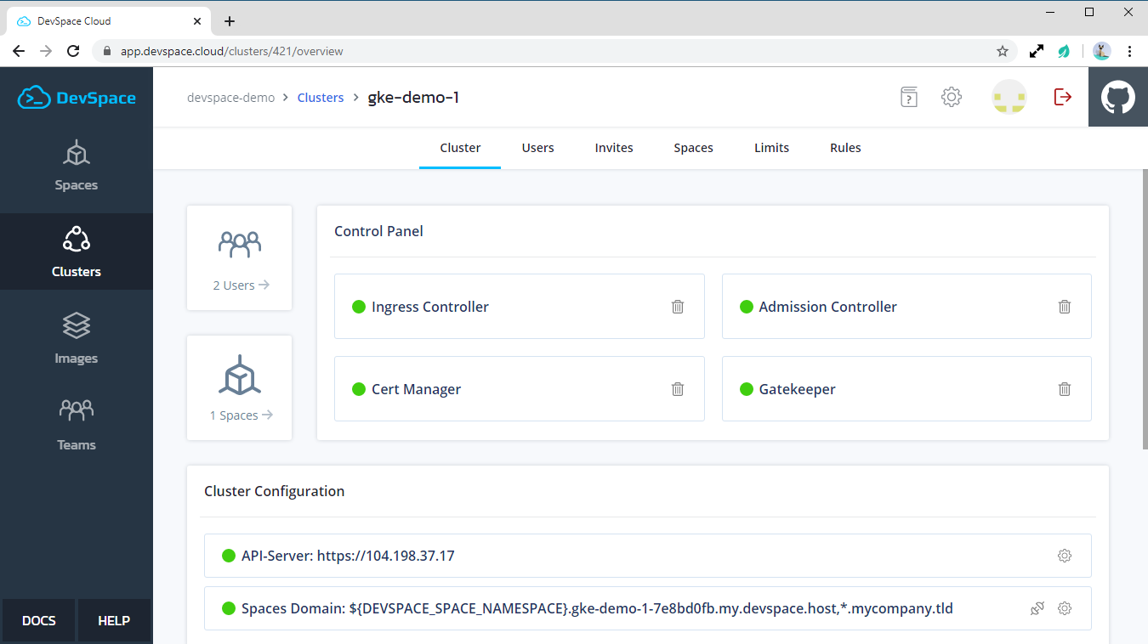Click the Spaces Domain text
The height and width of the screenshot is (644, 1148).
click(x=597, y=608)
